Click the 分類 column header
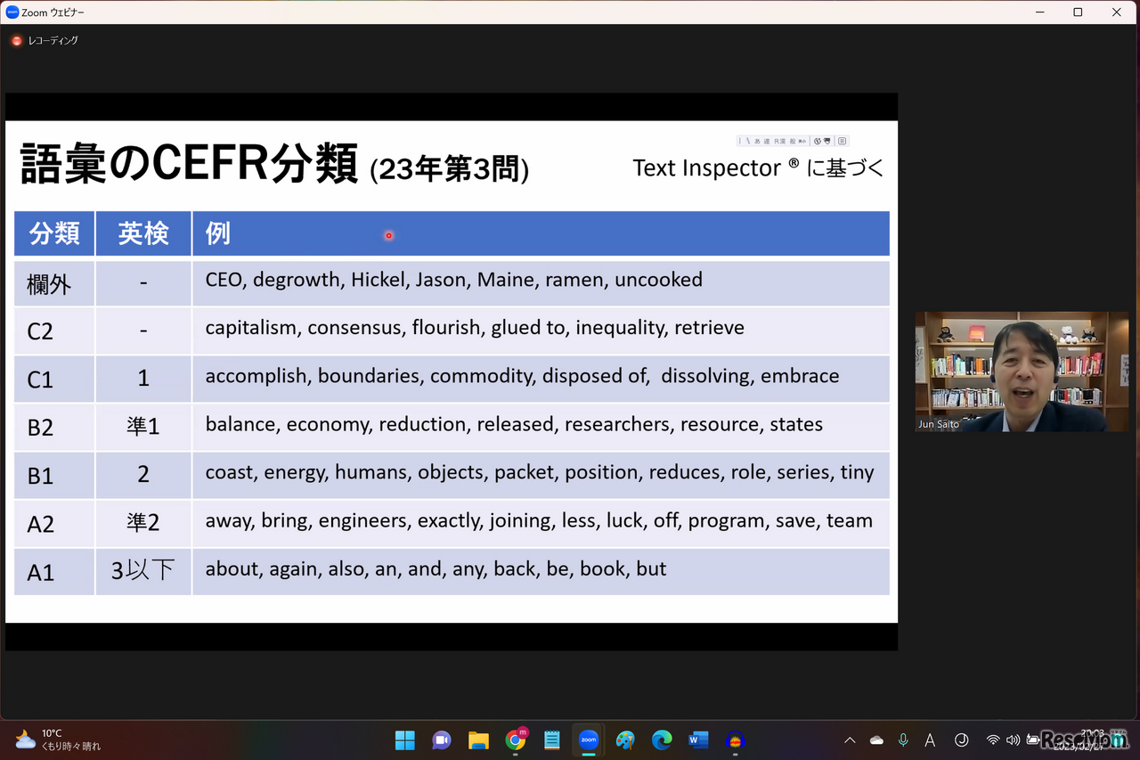 [54, 233]
